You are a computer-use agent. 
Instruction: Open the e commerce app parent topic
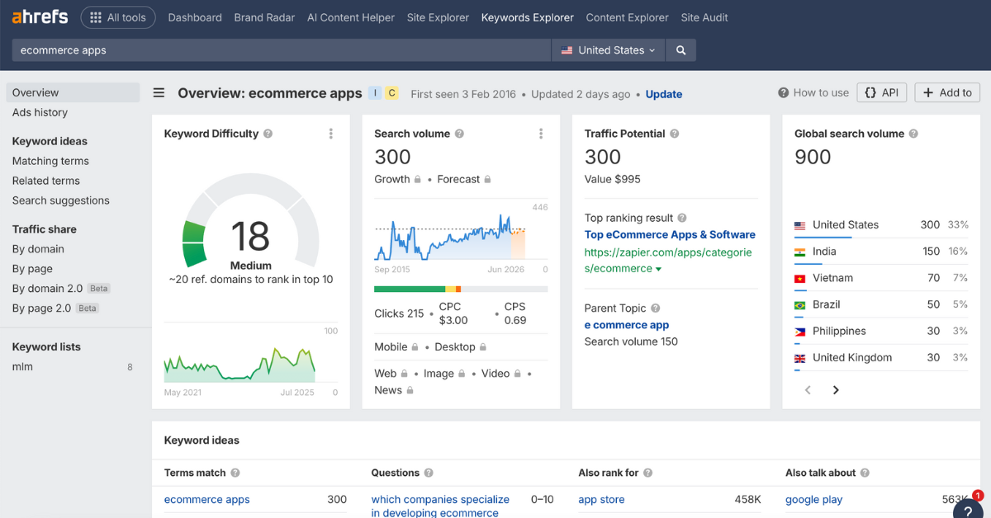pyautogui.click(x=627, y=325)
